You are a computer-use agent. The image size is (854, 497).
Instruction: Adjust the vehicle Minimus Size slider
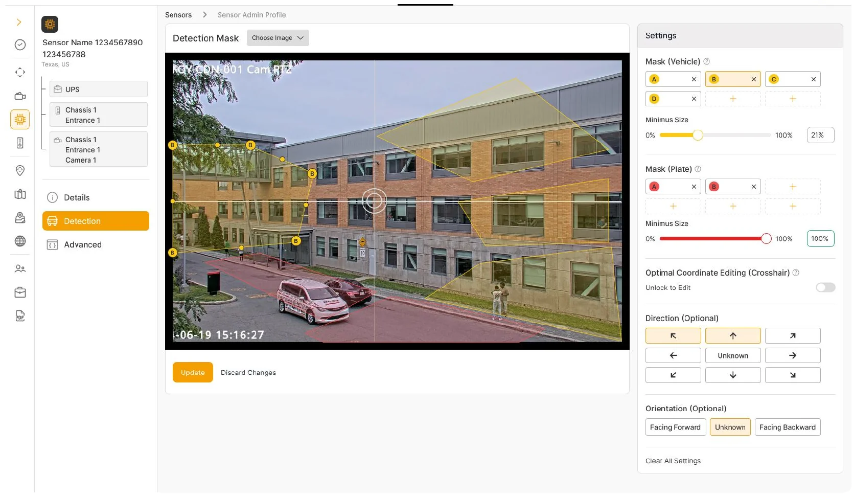pyautogui.click(x=698, y=135)
